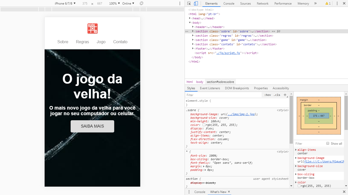Screen dimensions: 348x195
Task: Open the DOM Breakpoints pane tab
Action: coord(237,88)
